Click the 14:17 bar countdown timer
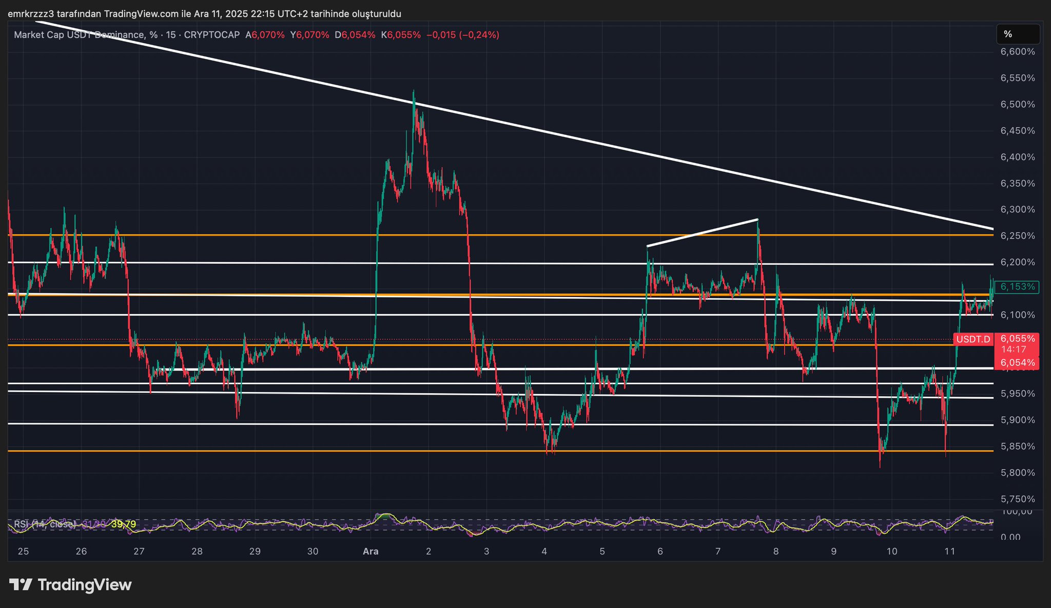The height and width of the screenshot is (608, 1051). 1014,349
